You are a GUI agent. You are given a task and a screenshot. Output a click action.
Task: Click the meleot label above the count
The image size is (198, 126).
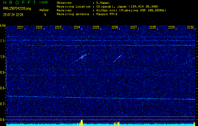(44, 10)
